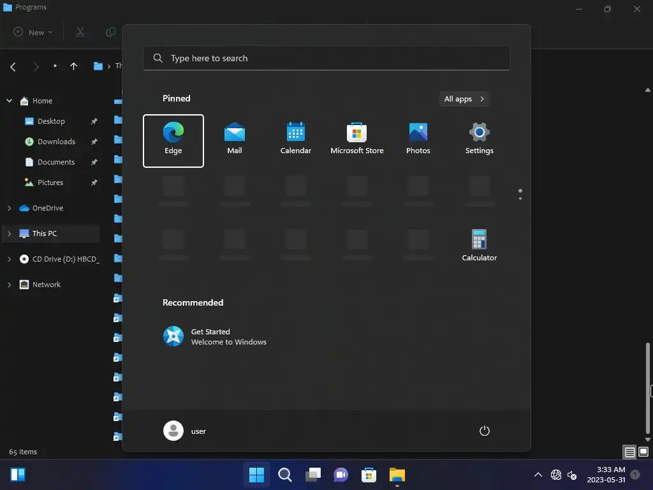Click the muted volume tray icon
This screenshot has height=490, width=653.
572,475
